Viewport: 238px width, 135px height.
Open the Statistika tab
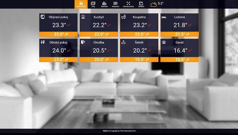pos(104,4)
